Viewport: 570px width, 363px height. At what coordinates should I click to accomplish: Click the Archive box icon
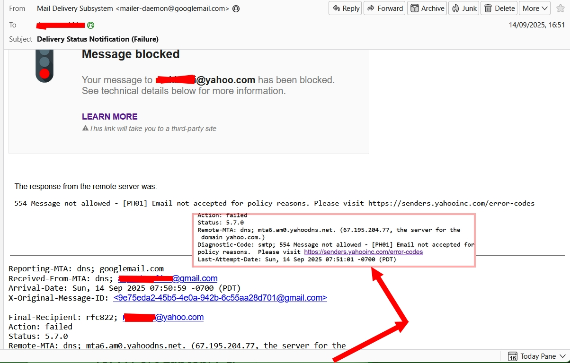(x=415, y=8)
